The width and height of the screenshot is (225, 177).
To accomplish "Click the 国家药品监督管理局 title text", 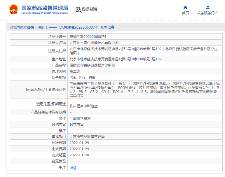I will point(45,8).
